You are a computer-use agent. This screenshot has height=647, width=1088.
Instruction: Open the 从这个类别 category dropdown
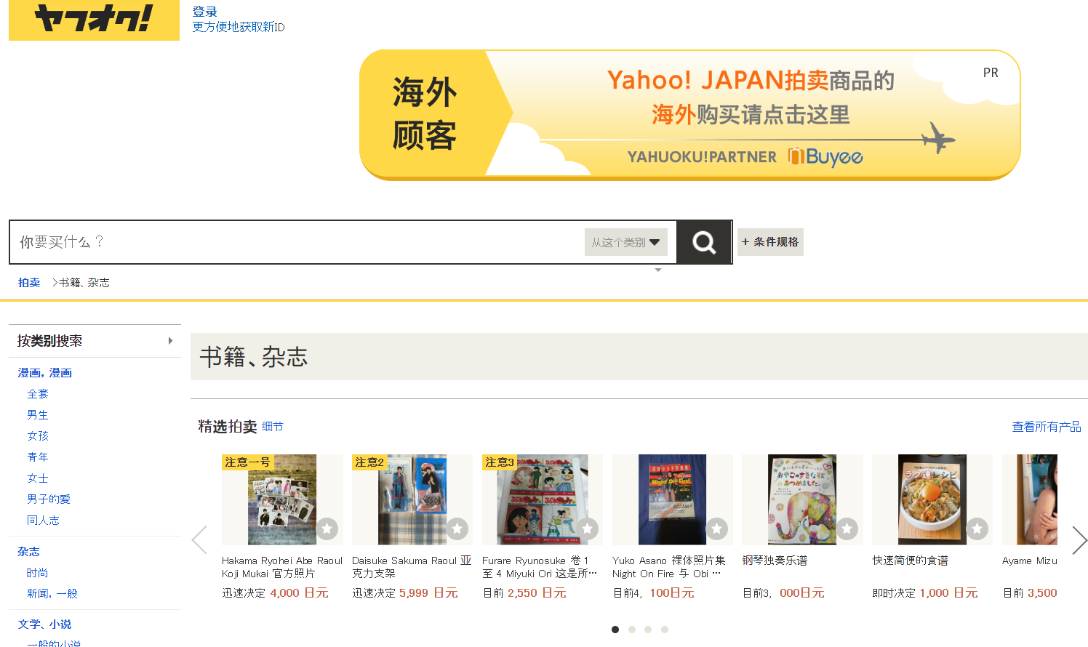(625, 242)
